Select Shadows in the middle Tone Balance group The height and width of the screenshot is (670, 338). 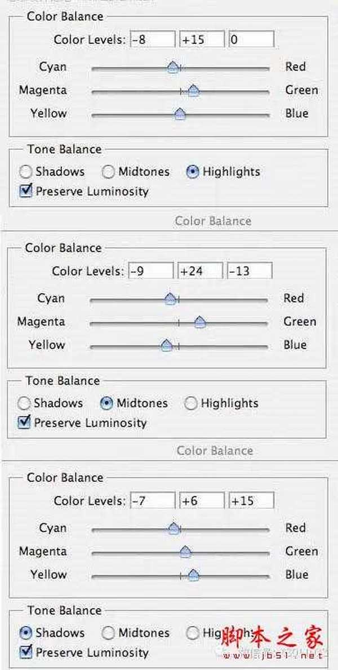(x=24, y=403)
